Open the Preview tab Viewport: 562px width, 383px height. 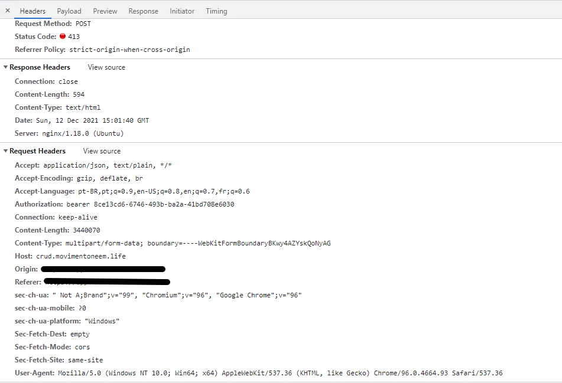pyautogui.click(x=105, y=11)
